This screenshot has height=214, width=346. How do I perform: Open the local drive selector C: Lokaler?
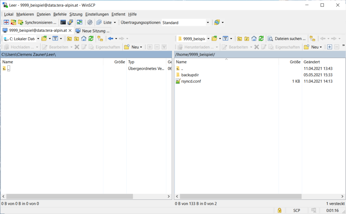point(22,39)
